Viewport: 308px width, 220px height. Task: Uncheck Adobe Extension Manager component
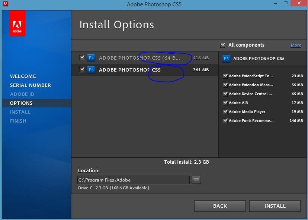[x=225, y=85]
